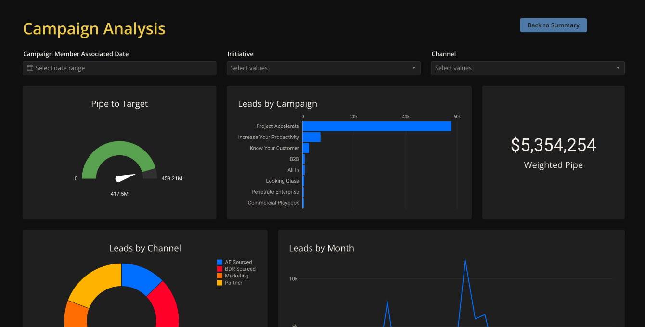645x327 pixels.
Task: Click the Increase Your Productivity label
Action: [269, 137]
